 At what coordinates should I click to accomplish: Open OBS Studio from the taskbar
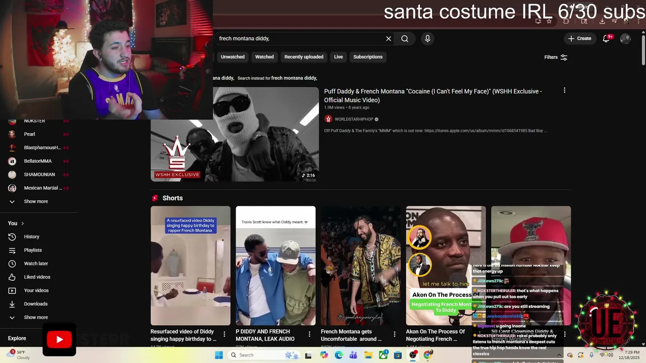tap(413, 355)
